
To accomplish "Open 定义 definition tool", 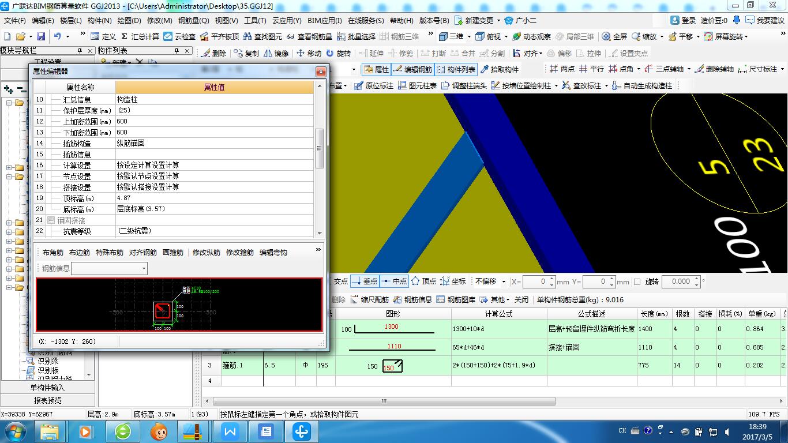I will tap(103, 36).
